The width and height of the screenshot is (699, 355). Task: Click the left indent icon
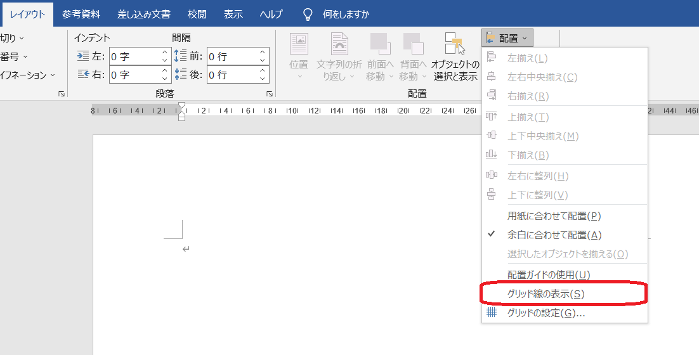point(83,56)
